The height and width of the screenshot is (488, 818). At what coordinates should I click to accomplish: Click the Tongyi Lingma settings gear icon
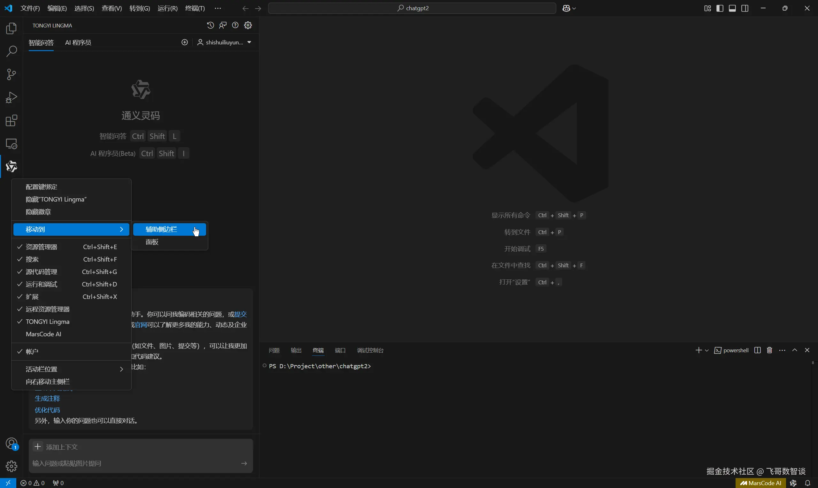(x=248, y=25)
